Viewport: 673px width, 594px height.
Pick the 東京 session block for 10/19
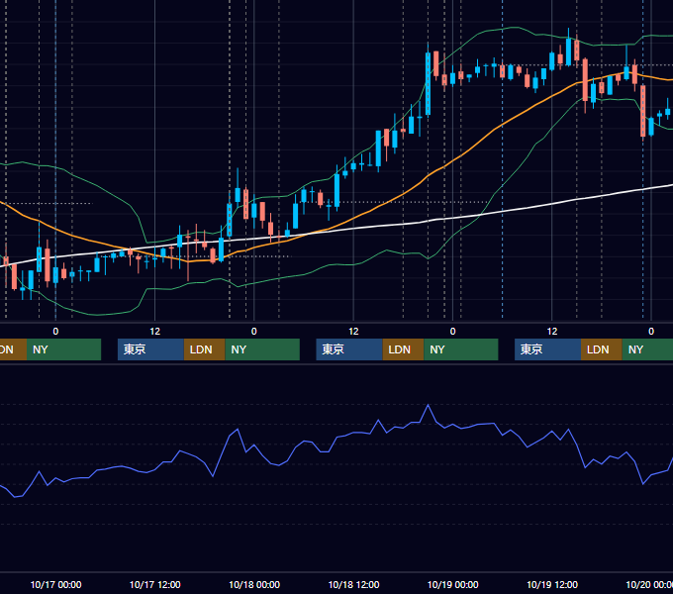click(x=547, y=349)
